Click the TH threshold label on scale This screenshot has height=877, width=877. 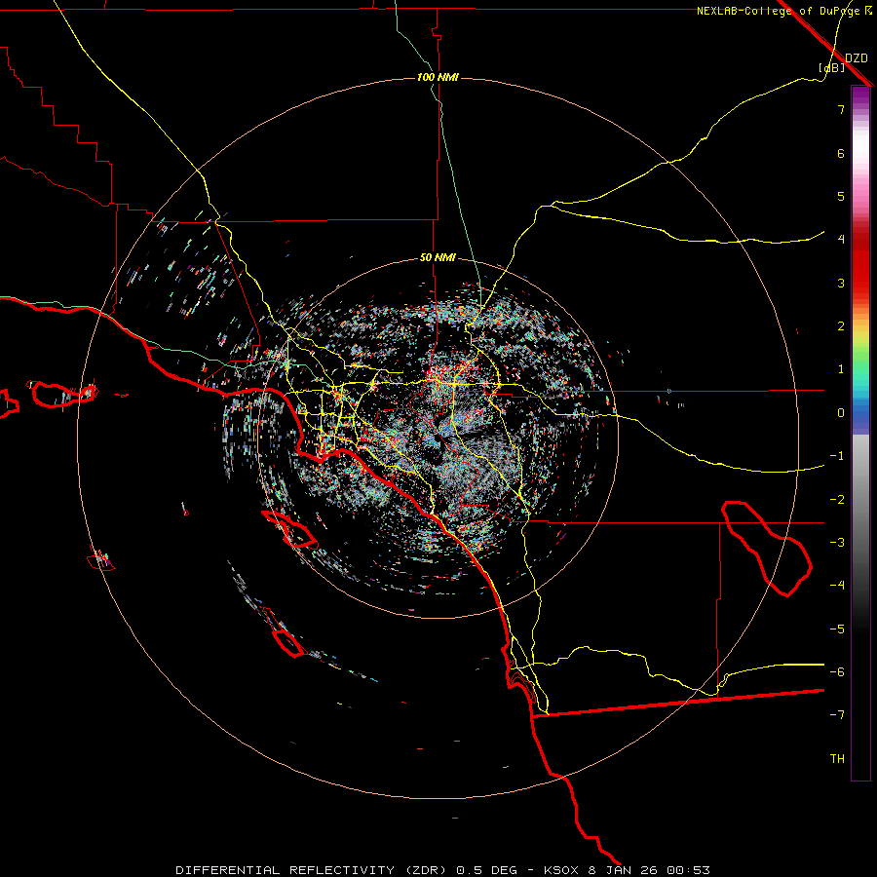(x=837, y=759)
